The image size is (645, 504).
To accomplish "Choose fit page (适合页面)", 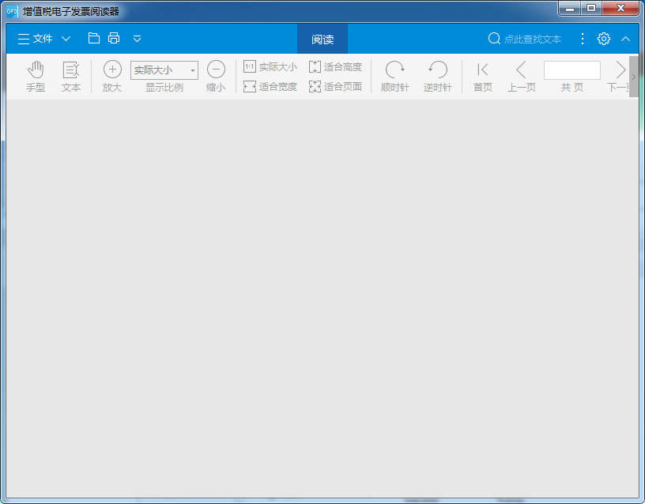I will (x=335, y=86).
